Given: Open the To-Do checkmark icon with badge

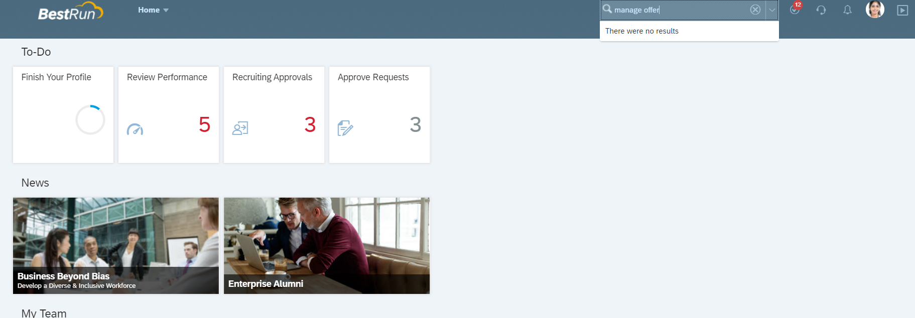Looking at the screenshot, I should point(796,9).
